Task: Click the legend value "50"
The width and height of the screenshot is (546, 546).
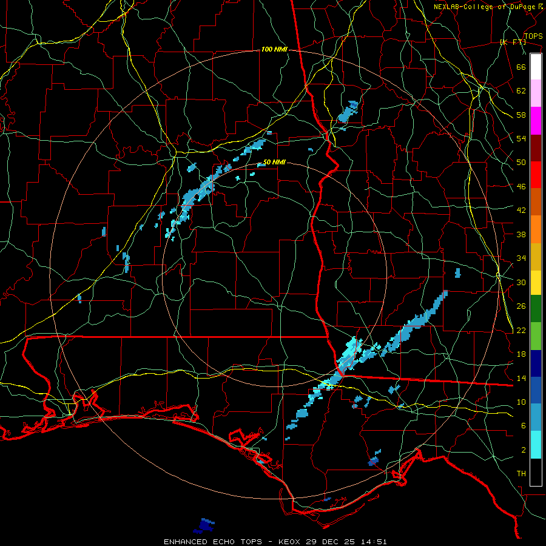Action: coord(521,163)
